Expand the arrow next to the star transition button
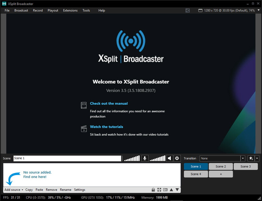Viewport: 262px width, 201px height. click(257, 158)
